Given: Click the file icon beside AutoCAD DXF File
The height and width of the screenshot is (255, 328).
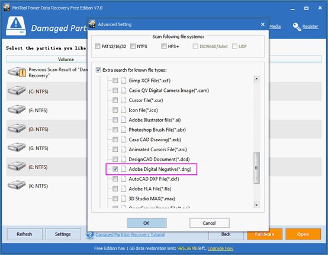Looking at the screenshot, I should [123, 179].
